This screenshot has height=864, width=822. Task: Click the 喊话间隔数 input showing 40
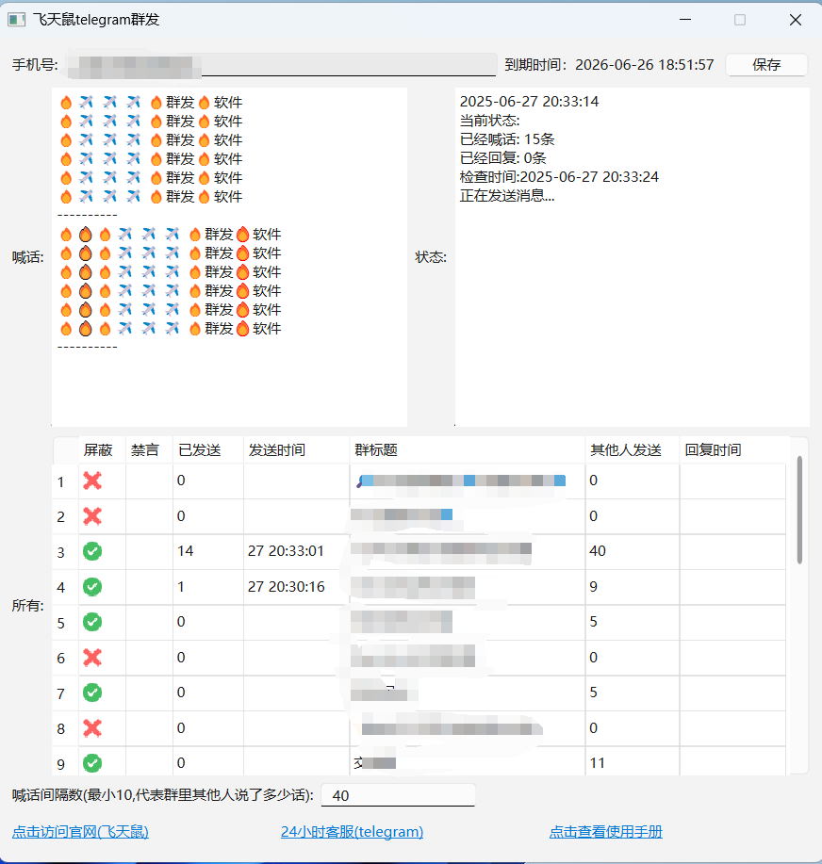pyautogui.click(x=398, y=795)
